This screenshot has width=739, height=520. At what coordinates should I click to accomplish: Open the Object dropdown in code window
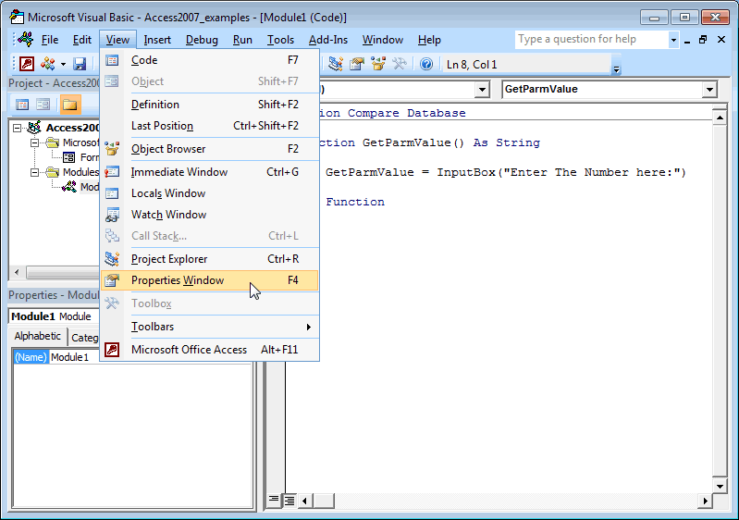(x=482, y=89)
